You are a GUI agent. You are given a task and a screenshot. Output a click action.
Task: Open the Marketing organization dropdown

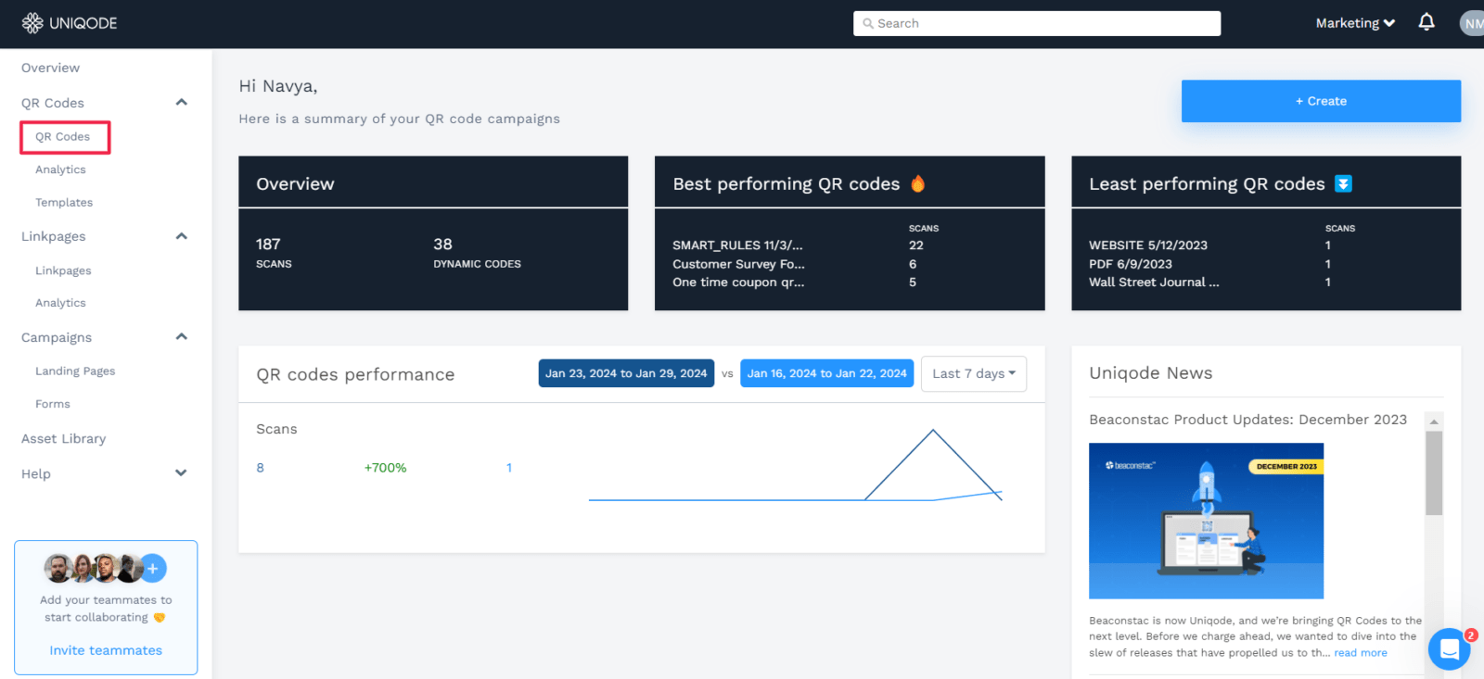1354,23
